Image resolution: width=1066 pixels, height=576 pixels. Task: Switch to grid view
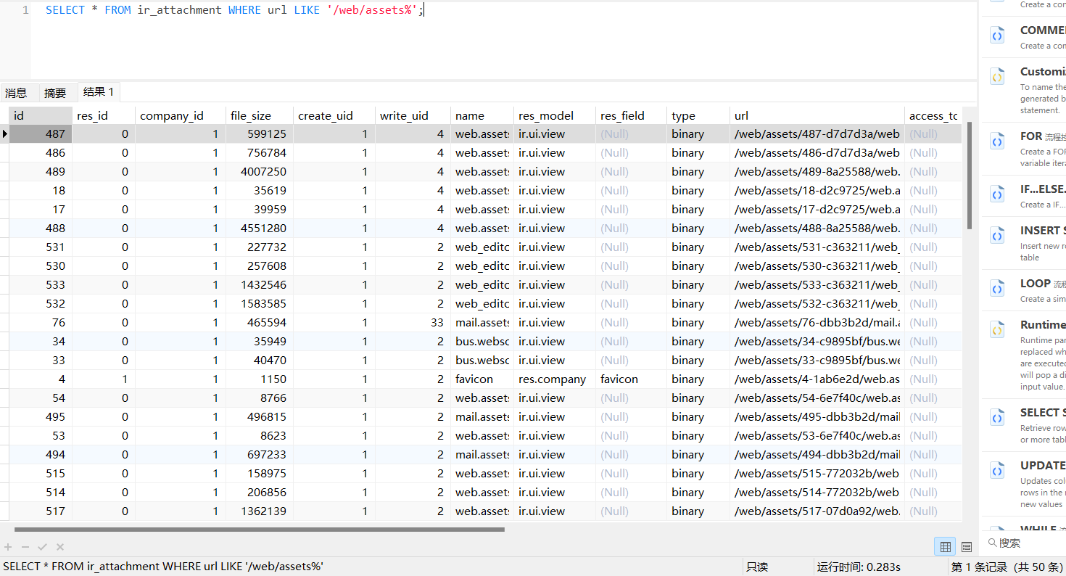click(946, 547)
